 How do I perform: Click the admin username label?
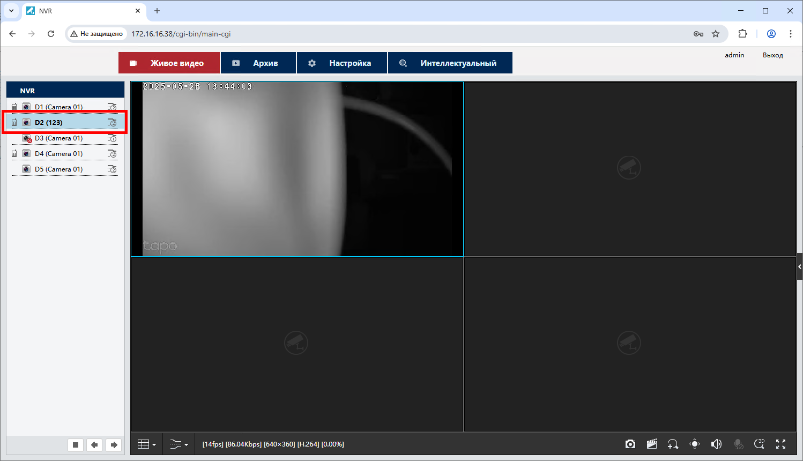pyautogui.click(x=734, y=55)
